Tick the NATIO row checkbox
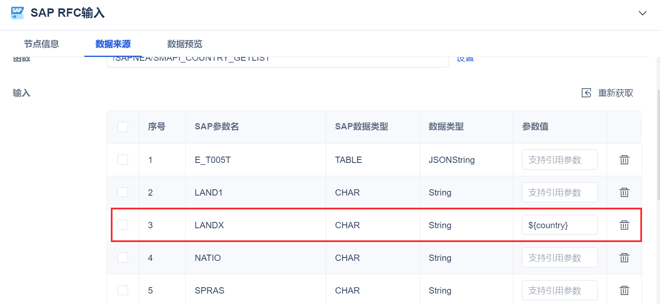The image size is (660, 304). (123, 258)
